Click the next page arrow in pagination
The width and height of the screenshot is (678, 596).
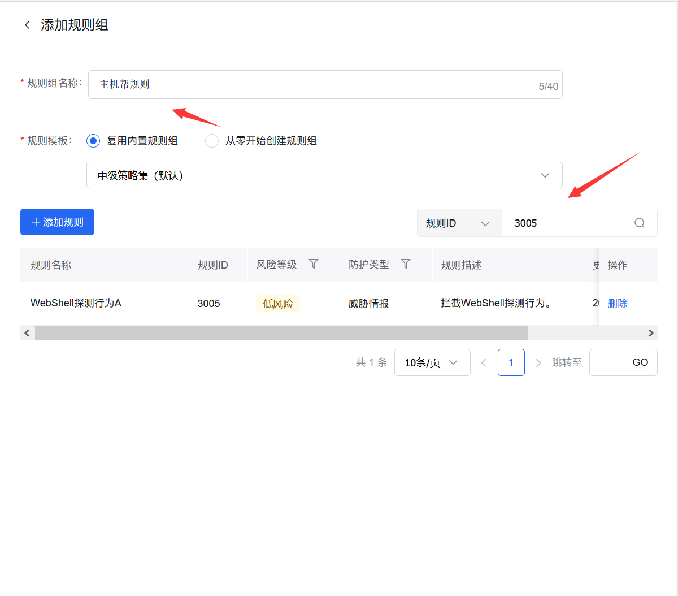[x=538, y=362]
